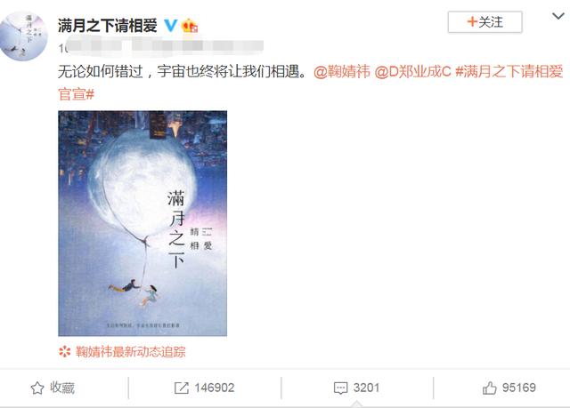The image size is (570, 408).
Task: Click the comment bubble icon
Action: (340, 388)
